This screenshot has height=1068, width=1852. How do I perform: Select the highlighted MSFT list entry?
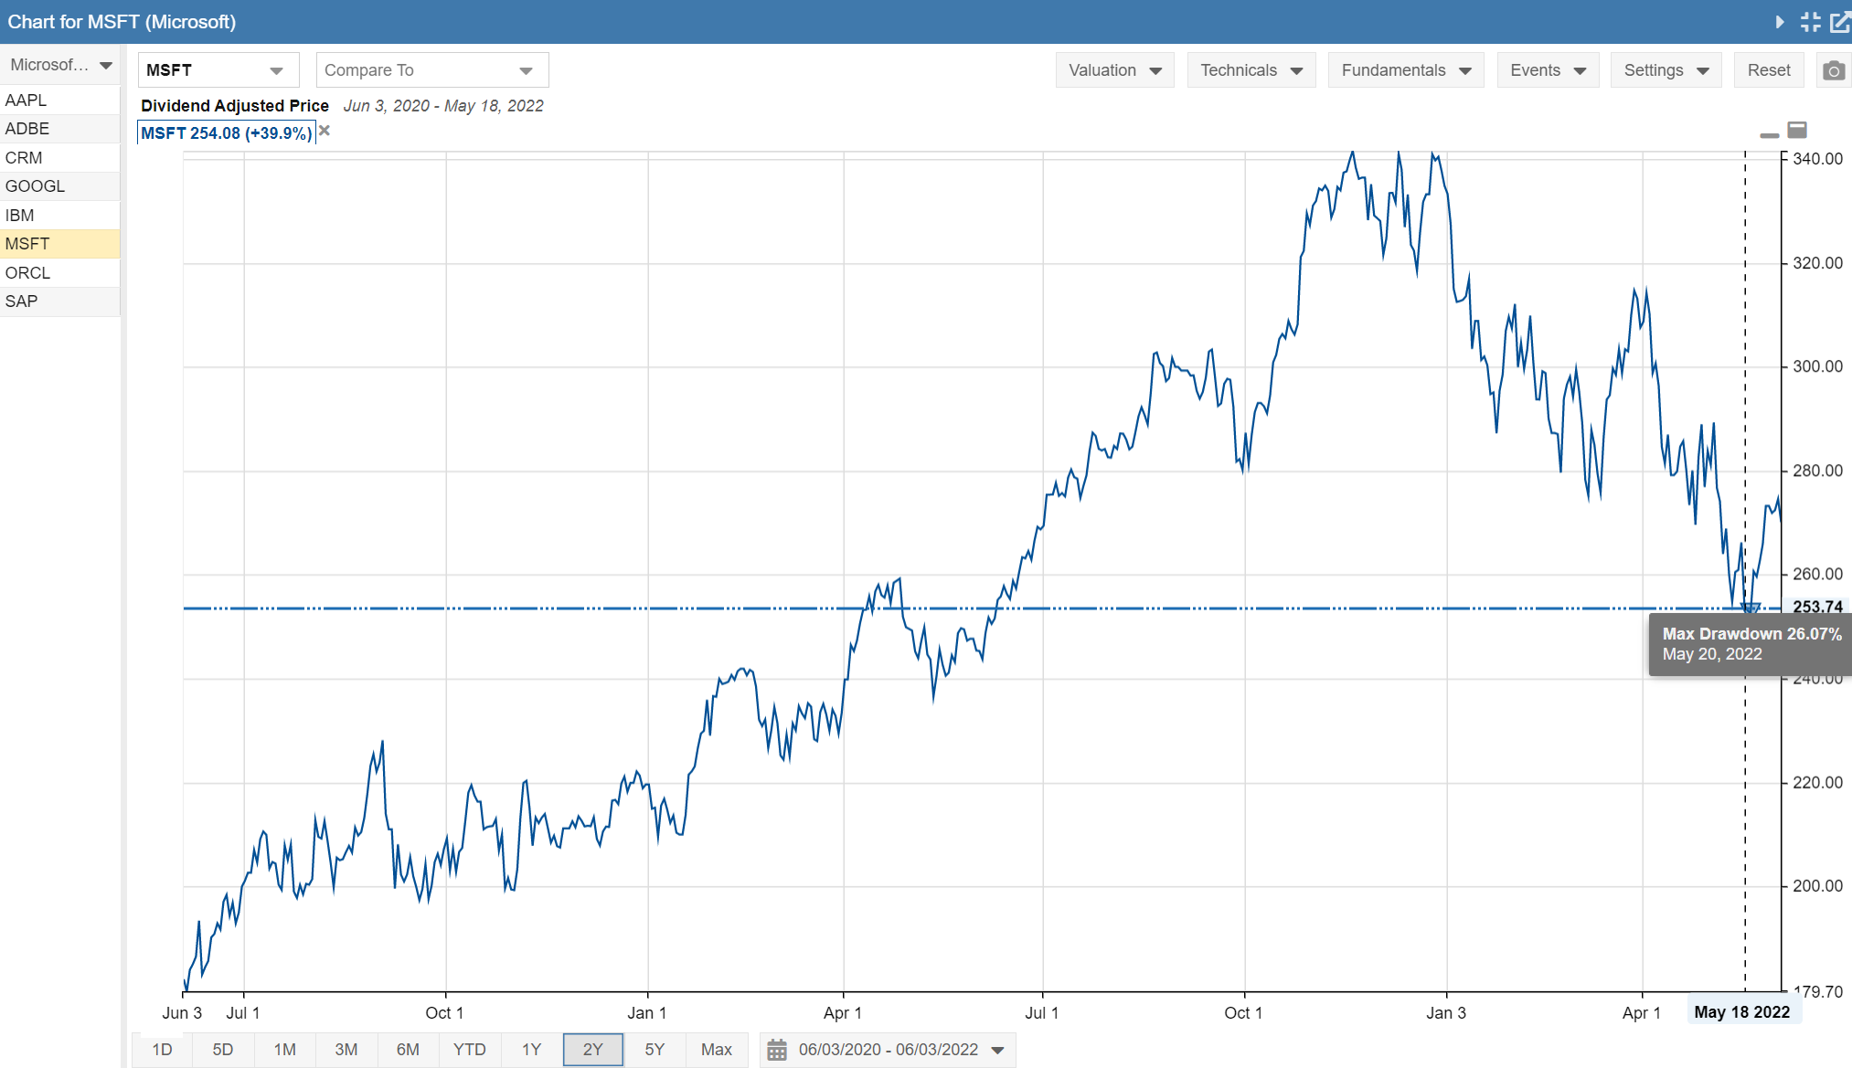[x=60, y=244]
